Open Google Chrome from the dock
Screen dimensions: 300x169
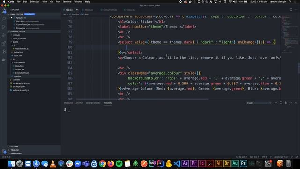[x=103, y=164]
